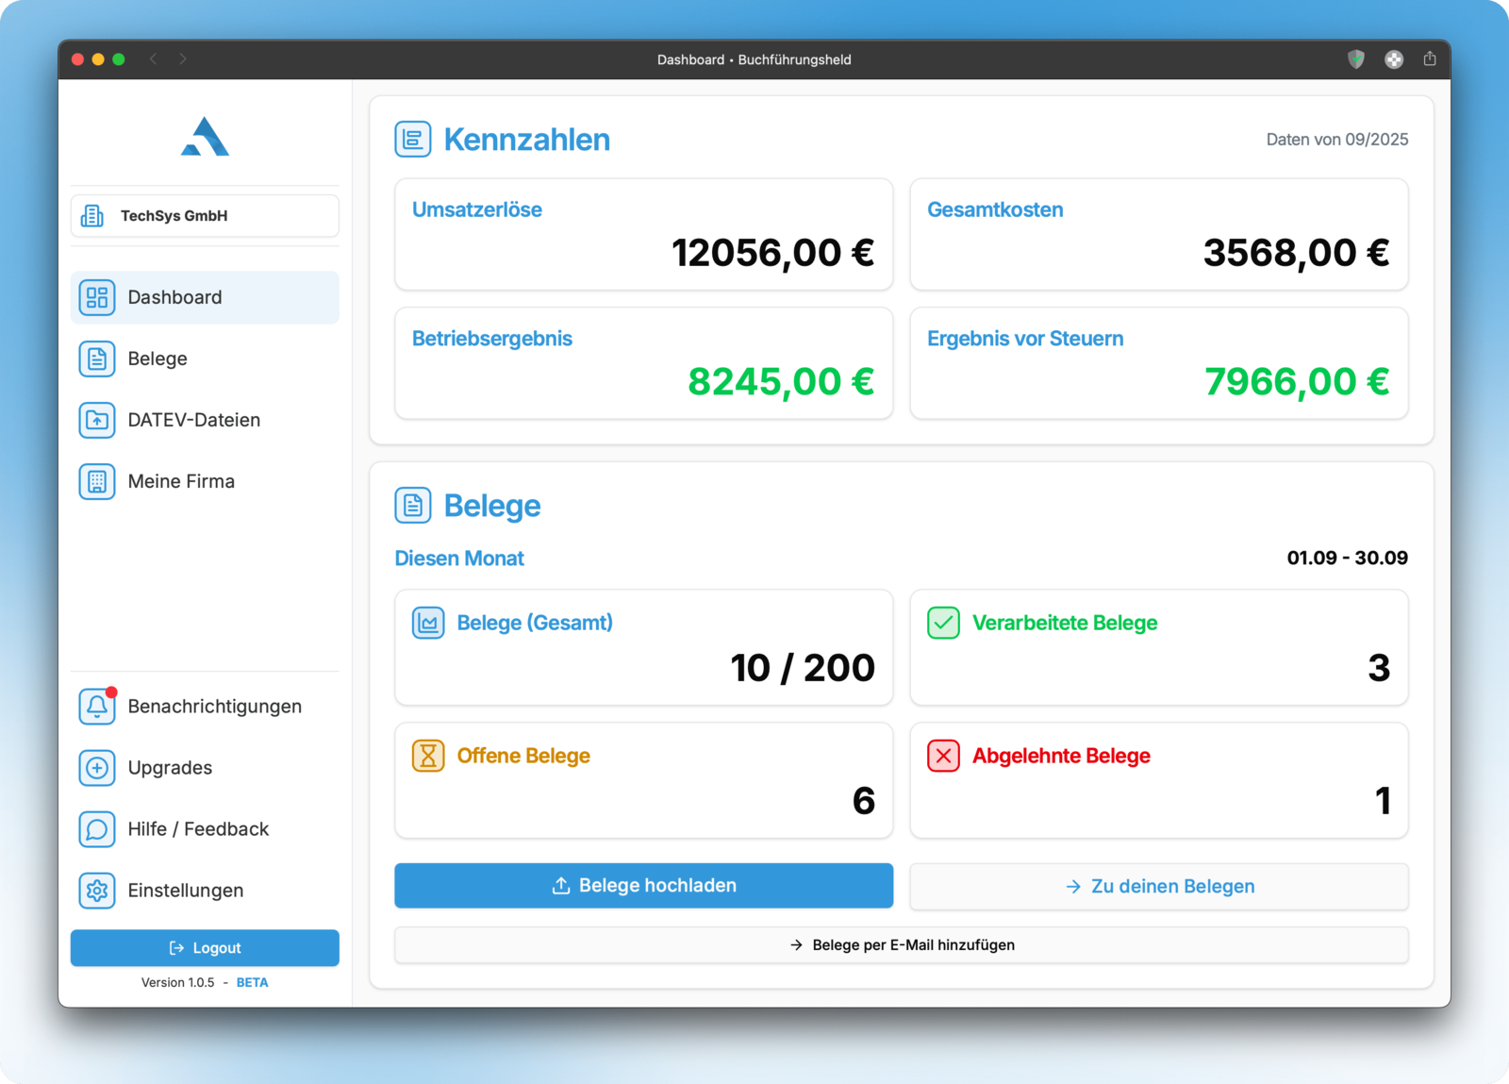The width and height of the screenshot is (1509, 1084).
Task: Open the Belege menu item in sidebar
Action: [205, 359]
